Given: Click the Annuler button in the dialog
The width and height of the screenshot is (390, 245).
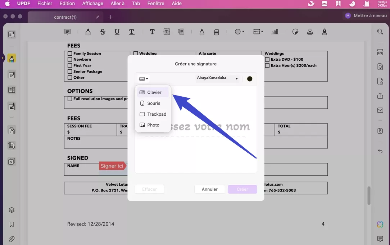Looking at the screenshot, I should [209, 189].
